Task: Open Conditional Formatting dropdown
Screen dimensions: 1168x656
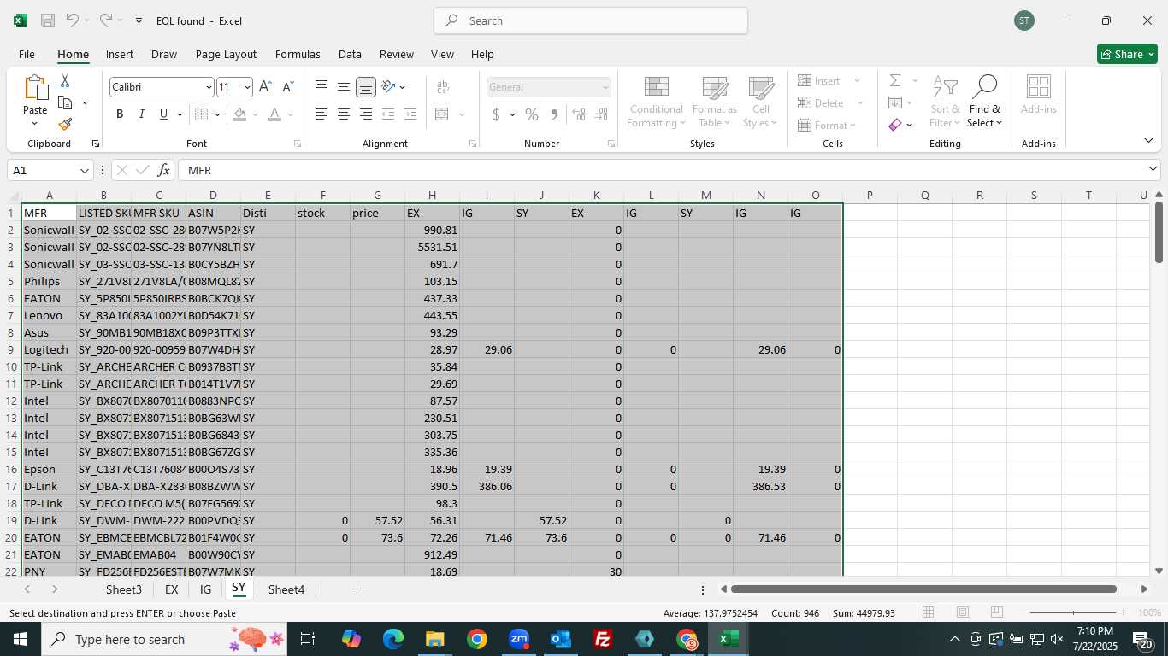Action: point(657,101)
